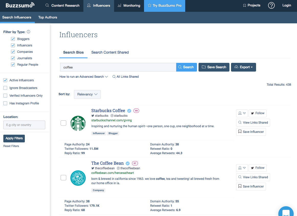Open the chat widget bubble
The height and width of the screenshot is (216, 297).
[x=286, y=212]
